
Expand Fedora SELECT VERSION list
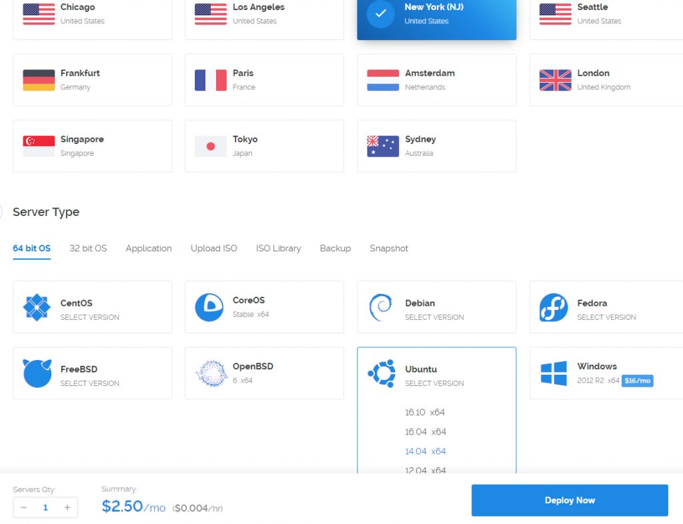(x=606, y=317)
